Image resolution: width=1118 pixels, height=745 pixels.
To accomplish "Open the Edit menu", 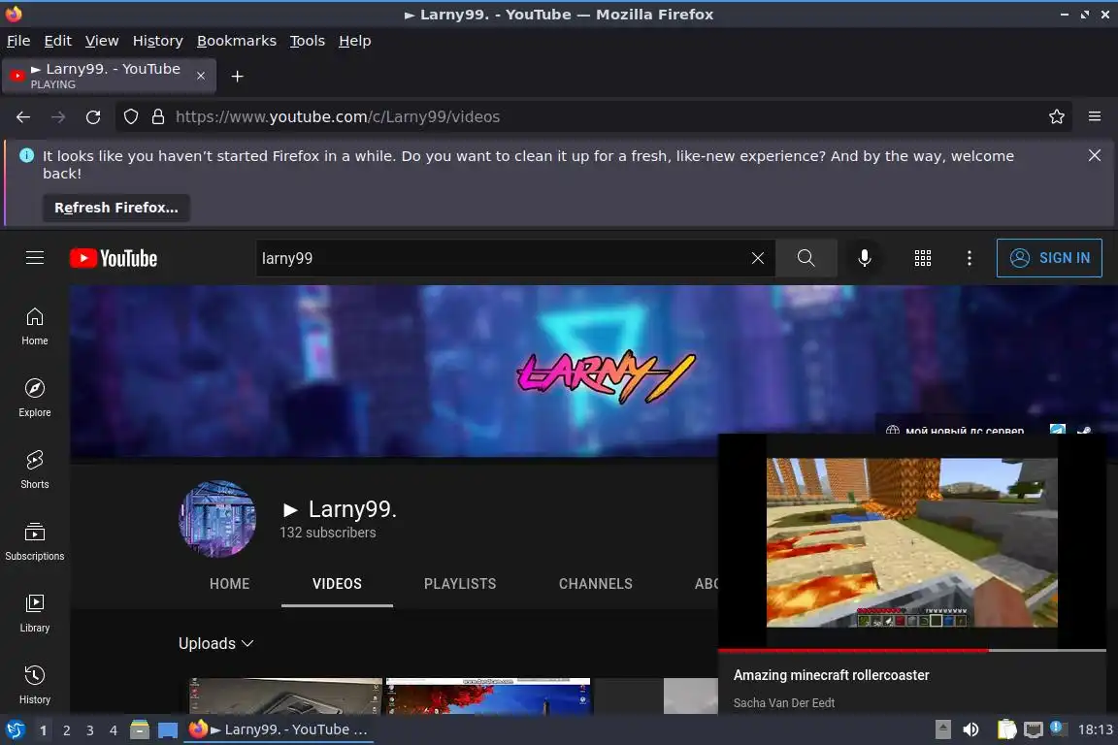I will (58, 41).
